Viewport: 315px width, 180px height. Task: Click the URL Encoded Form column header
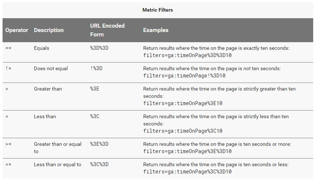pos(107,30)
